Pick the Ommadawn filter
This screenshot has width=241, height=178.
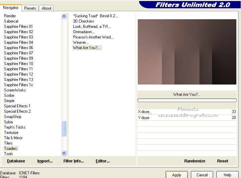click(x=84, y=32)
